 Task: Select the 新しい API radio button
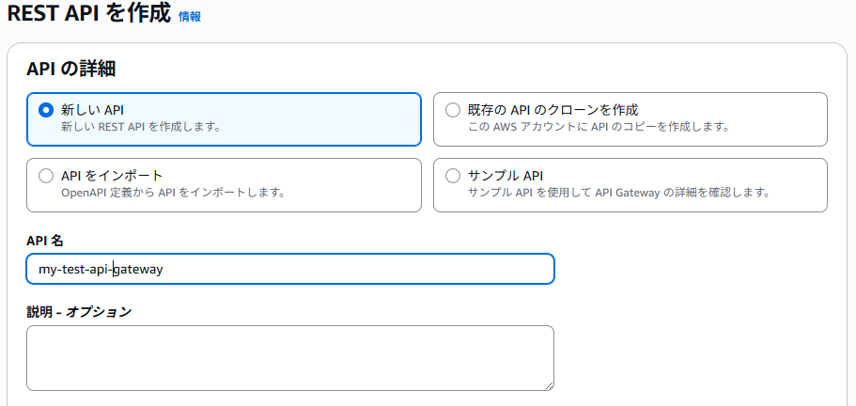(45, 110)
